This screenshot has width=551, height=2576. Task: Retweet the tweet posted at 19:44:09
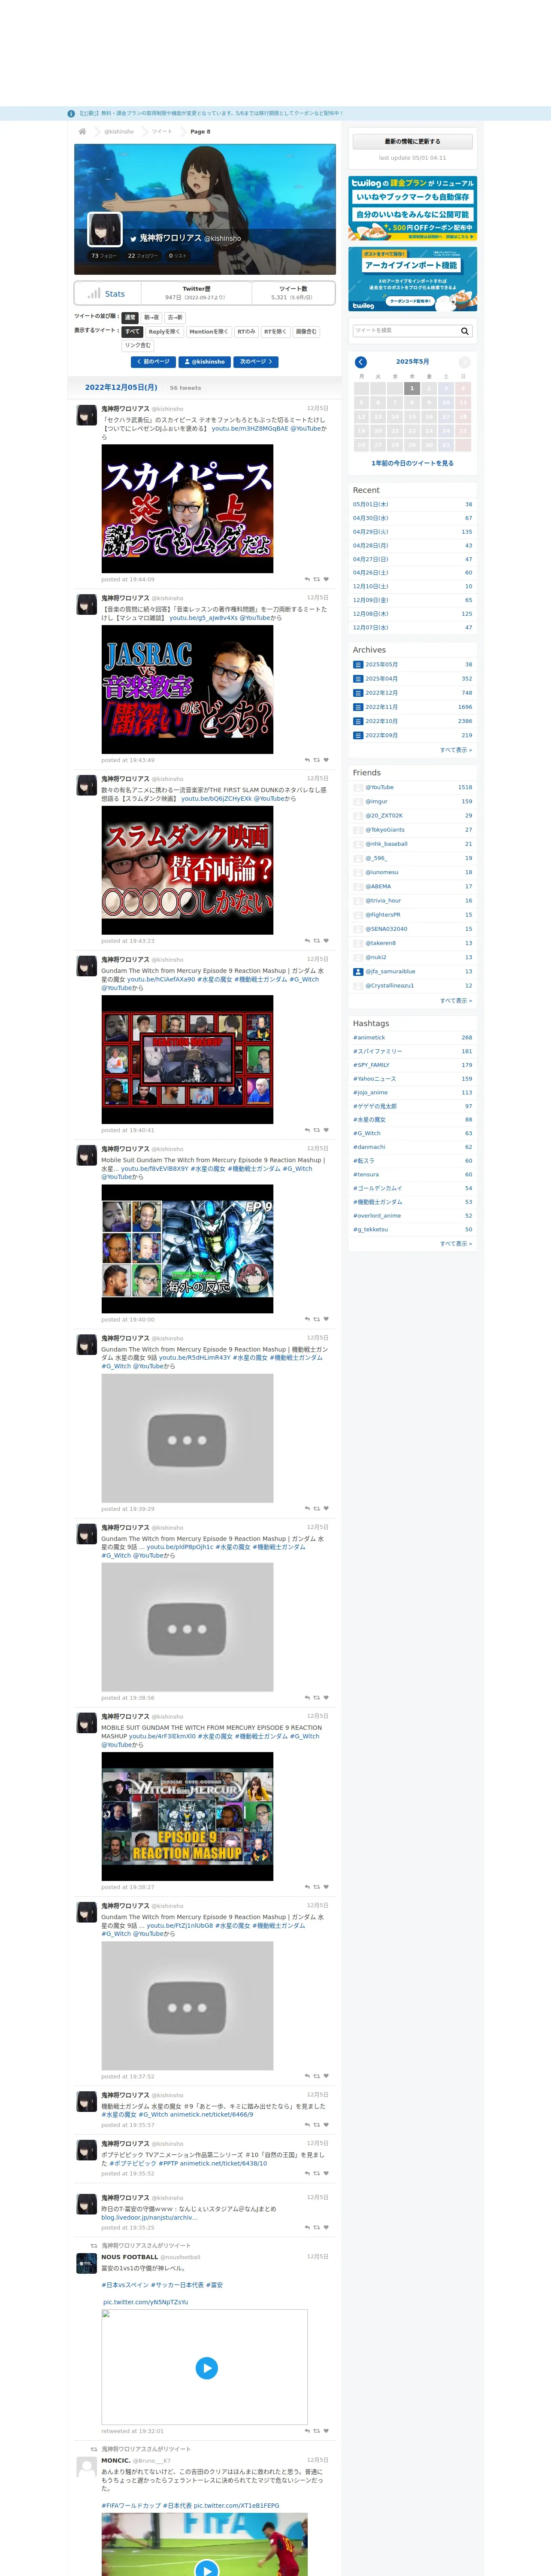(x=317, y=579)
